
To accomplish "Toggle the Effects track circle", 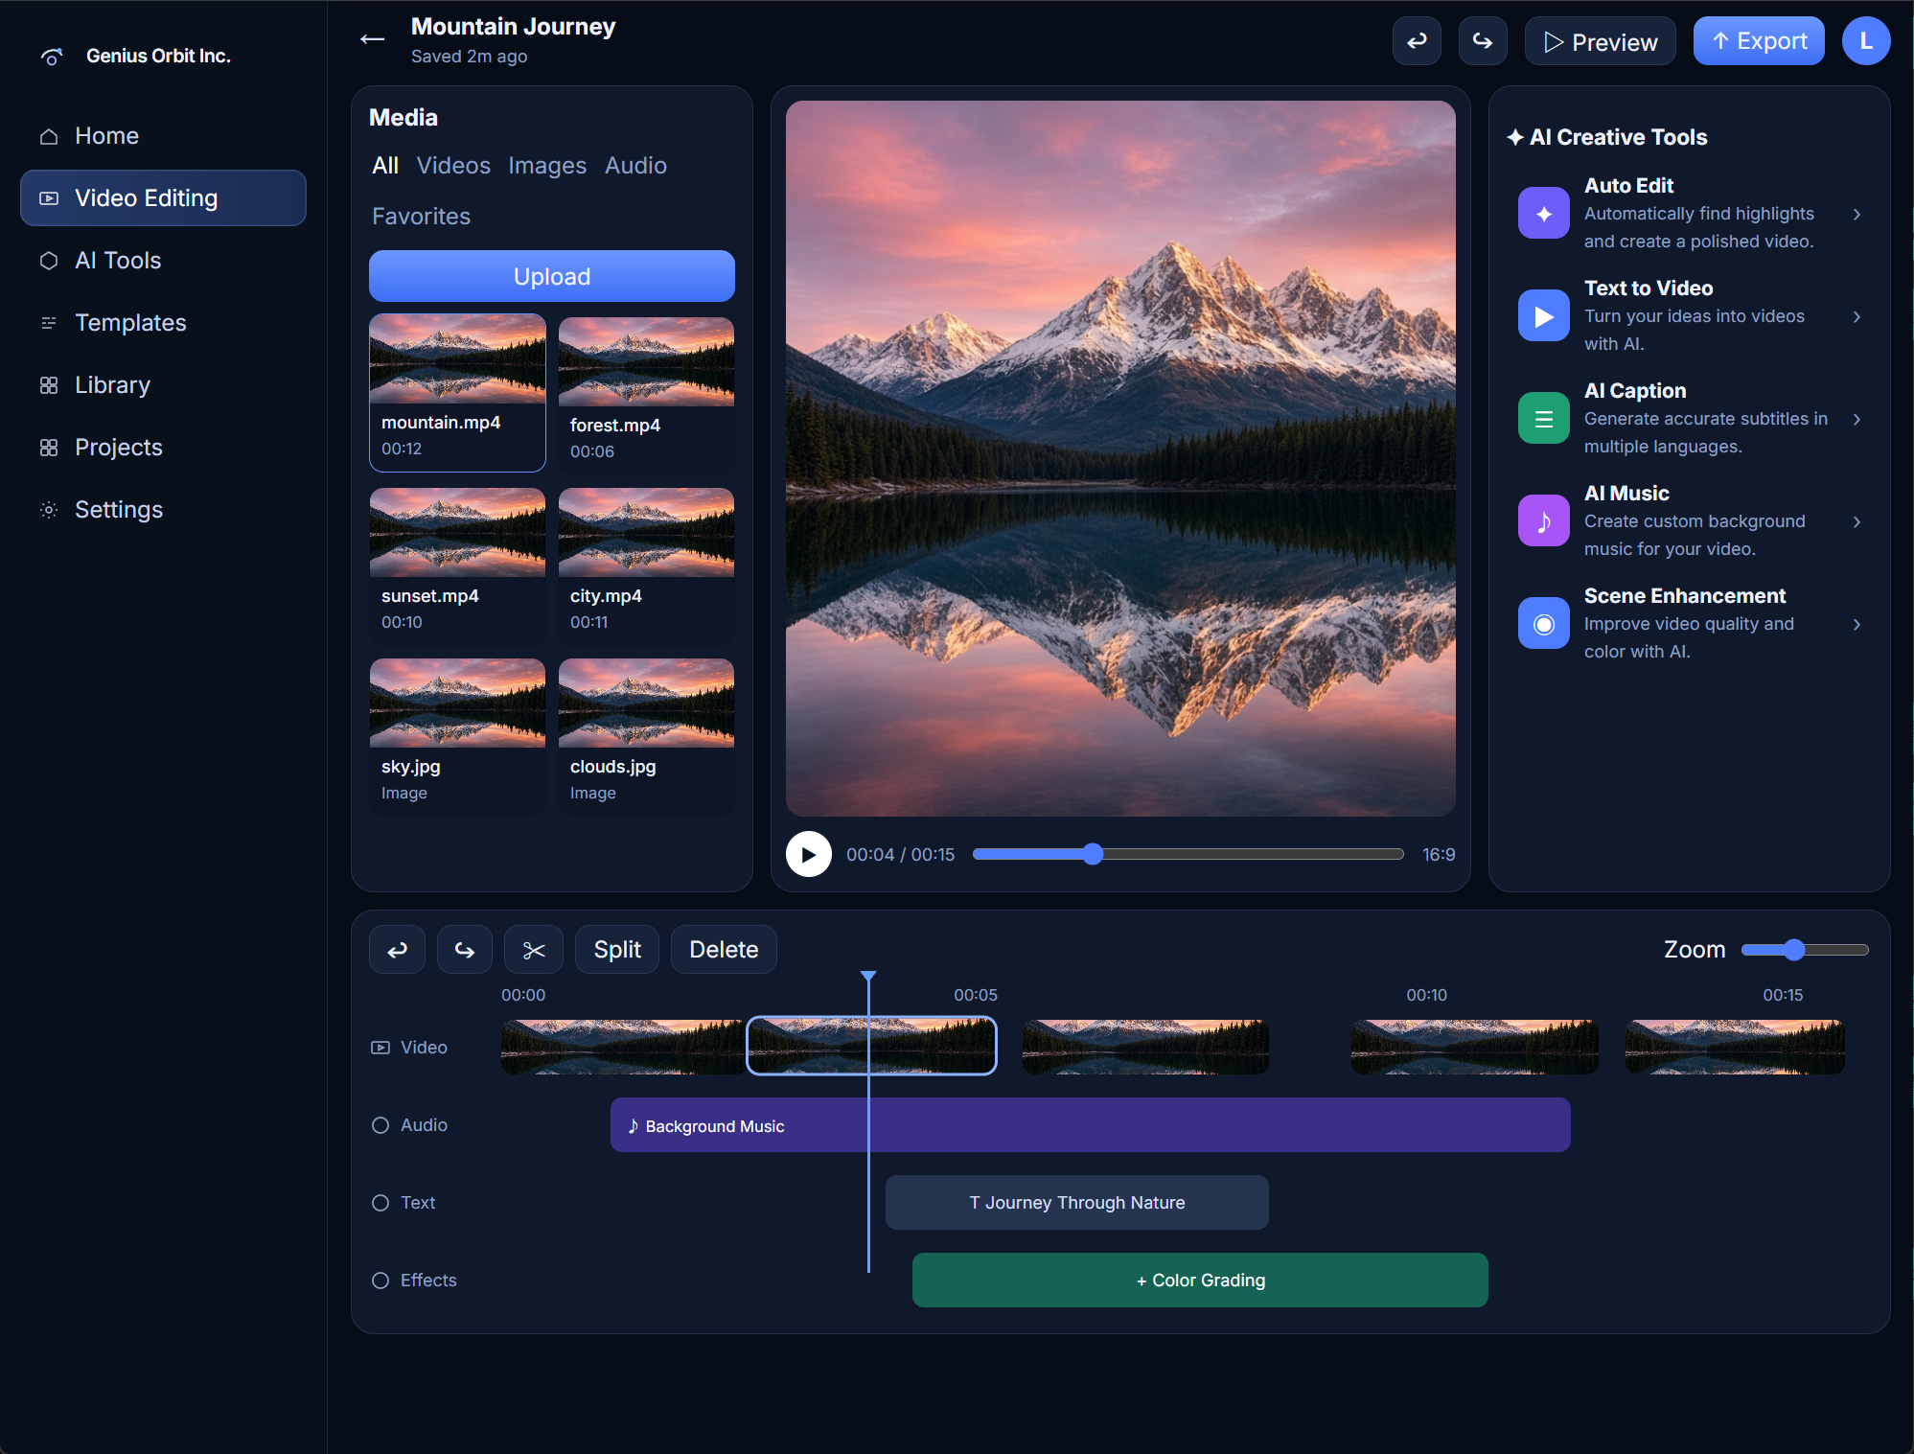I will (x=380, y=1281).
